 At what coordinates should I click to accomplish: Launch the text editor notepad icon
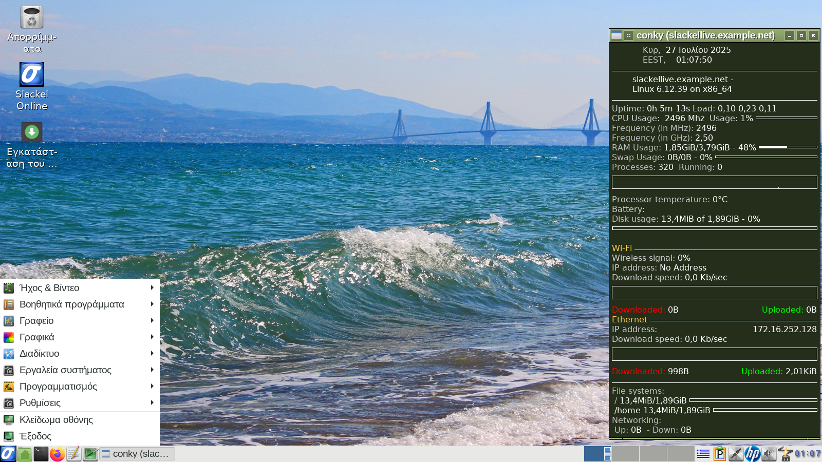[x=74, y=454]
